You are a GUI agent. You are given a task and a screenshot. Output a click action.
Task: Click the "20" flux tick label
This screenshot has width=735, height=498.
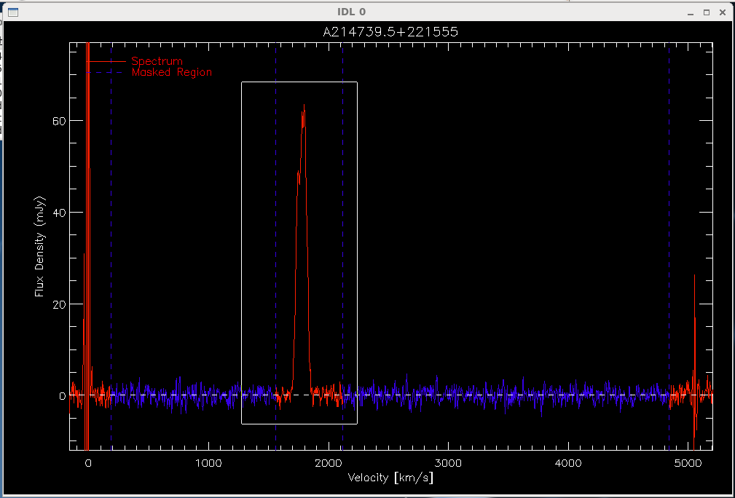(x=59, y=304)
